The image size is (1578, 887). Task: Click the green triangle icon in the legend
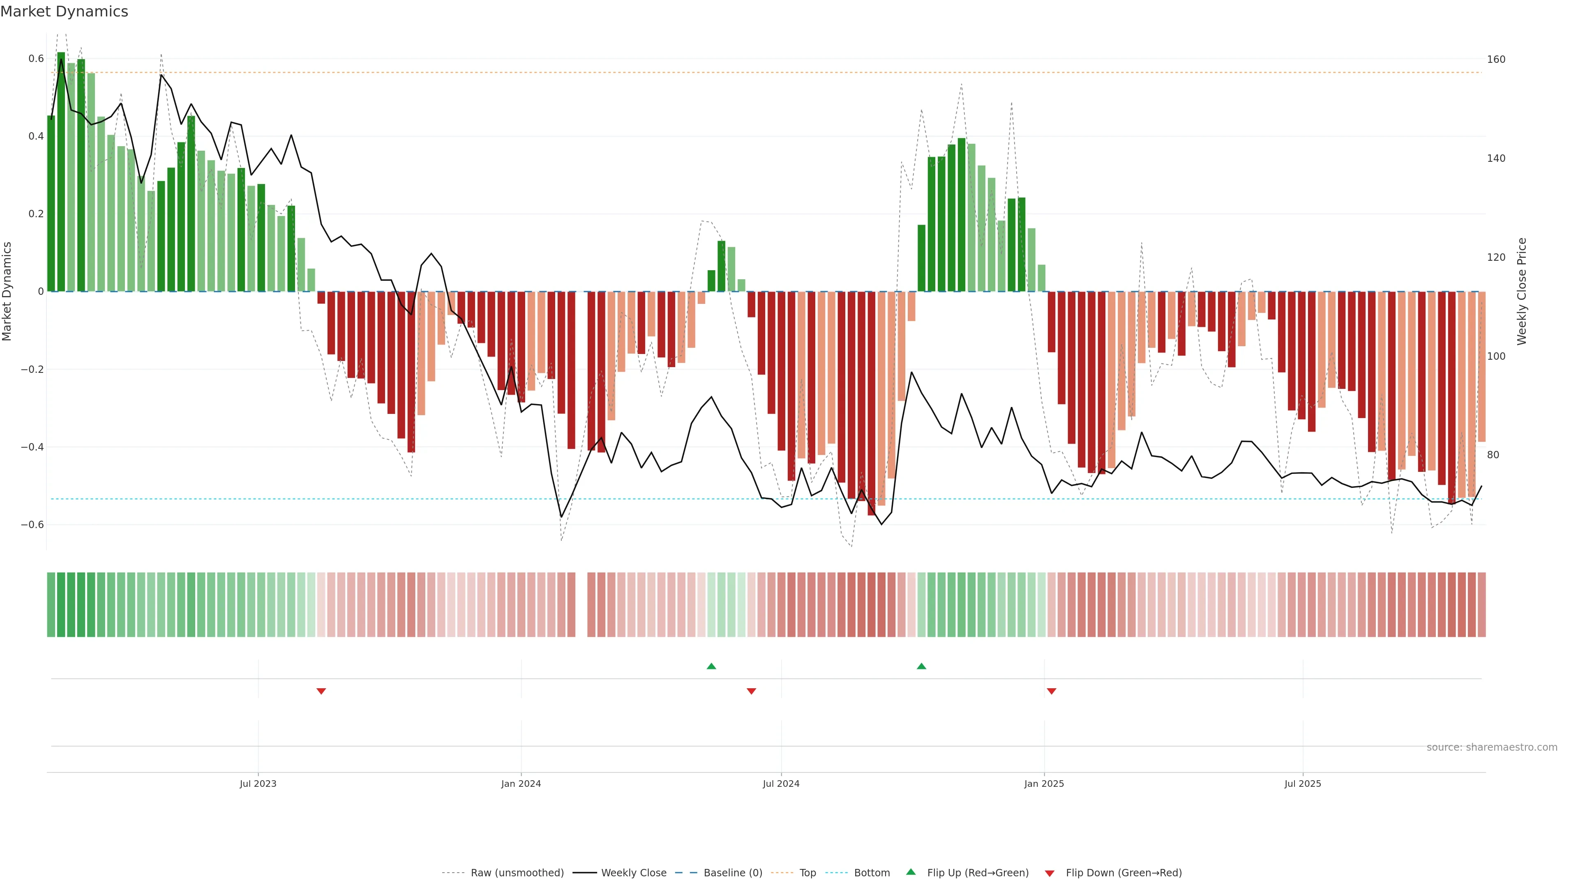point(911,872)
